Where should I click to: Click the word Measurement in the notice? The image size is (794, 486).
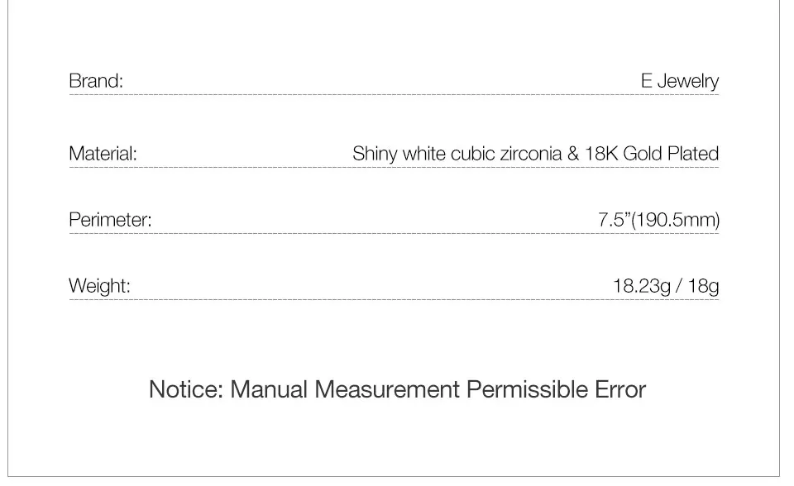[387, 390]
